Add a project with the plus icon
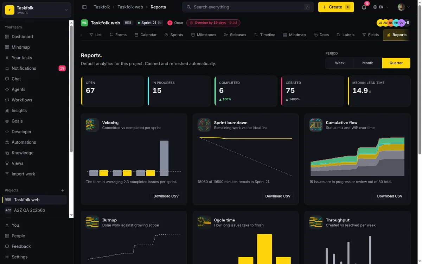 [x=63, y=190]
